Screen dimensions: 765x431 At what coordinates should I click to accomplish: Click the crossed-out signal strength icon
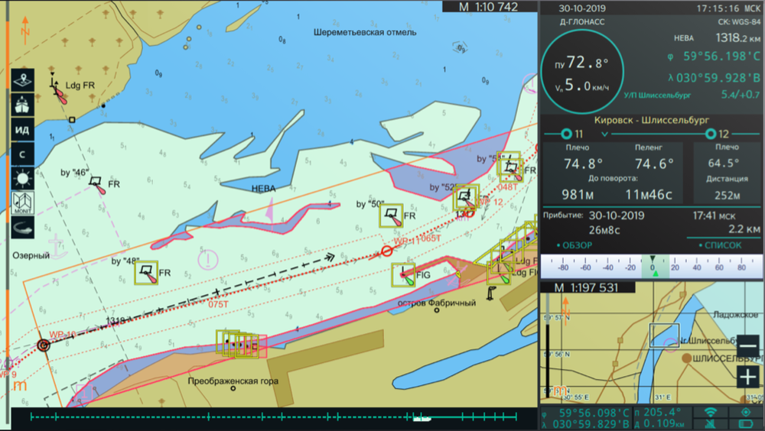click(x=710, y=424)
